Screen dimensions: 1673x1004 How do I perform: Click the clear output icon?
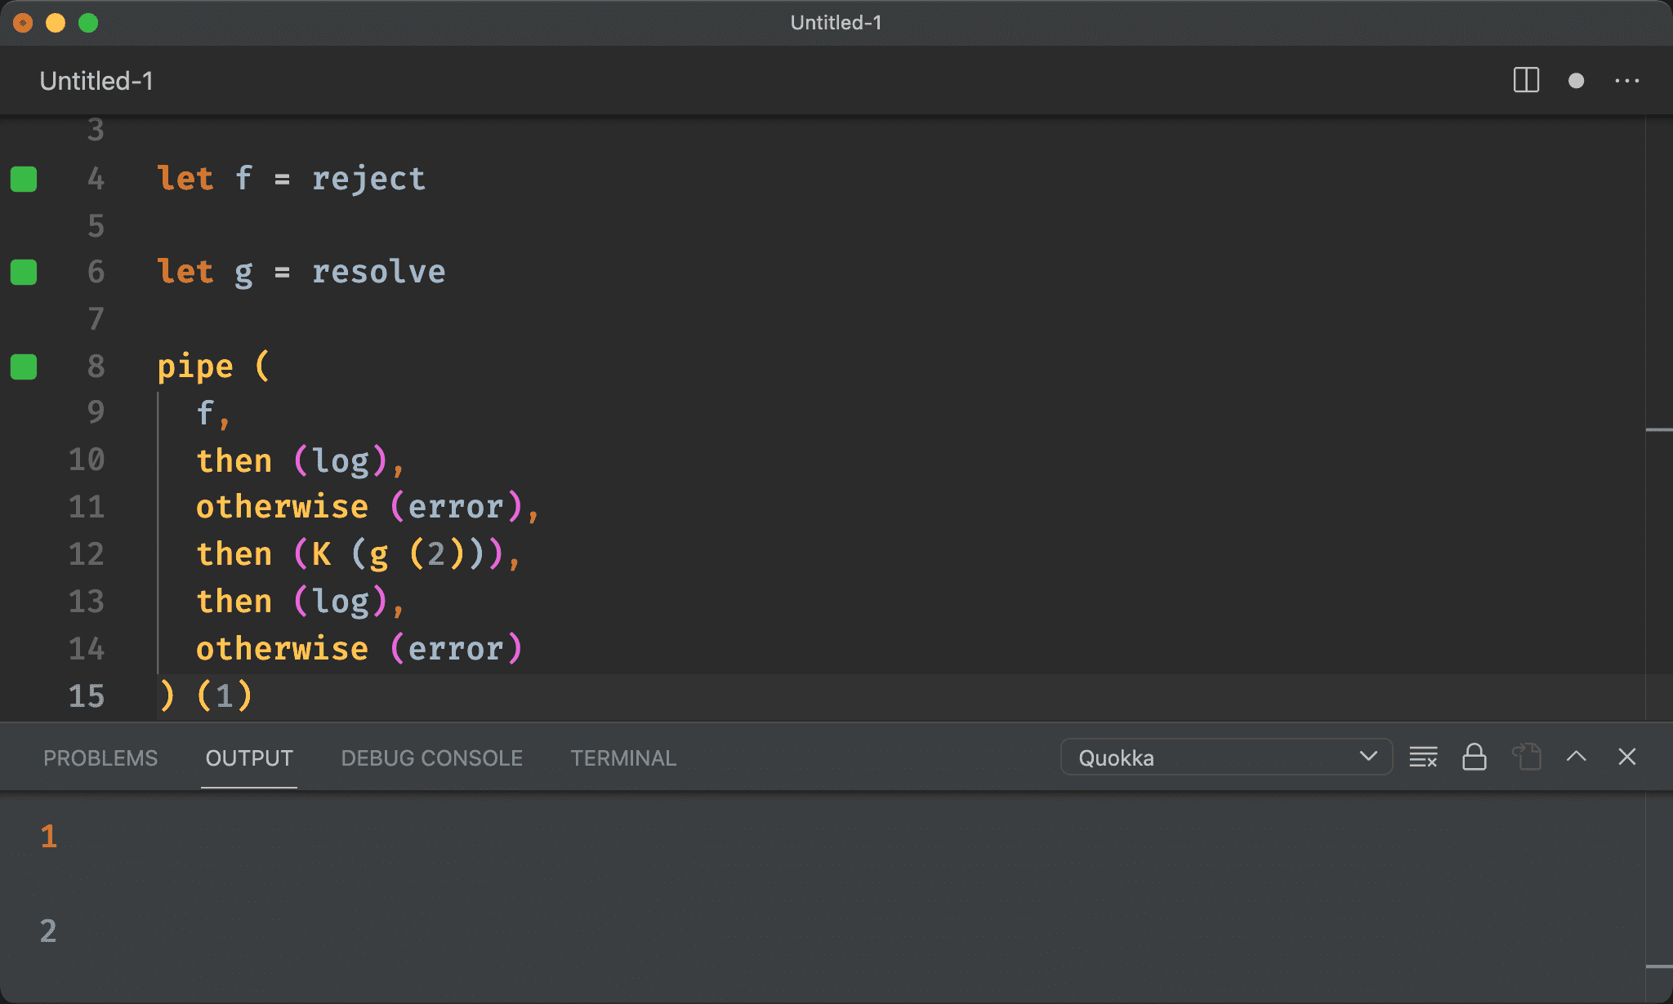pyautogui.click(x=1425, y=758)
